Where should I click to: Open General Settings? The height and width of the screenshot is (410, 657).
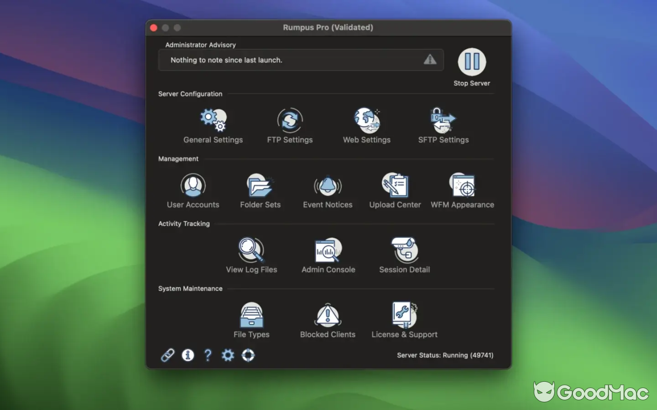pos(213,123)
